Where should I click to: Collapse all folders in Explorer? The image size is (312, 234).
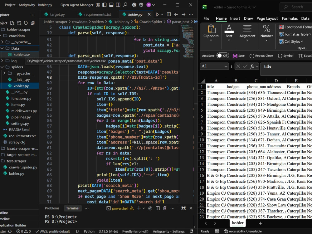click(33, 23)
